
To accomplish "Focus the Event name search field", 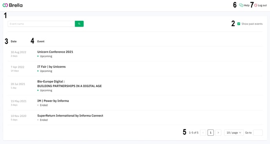I will [x=41, y=24].
